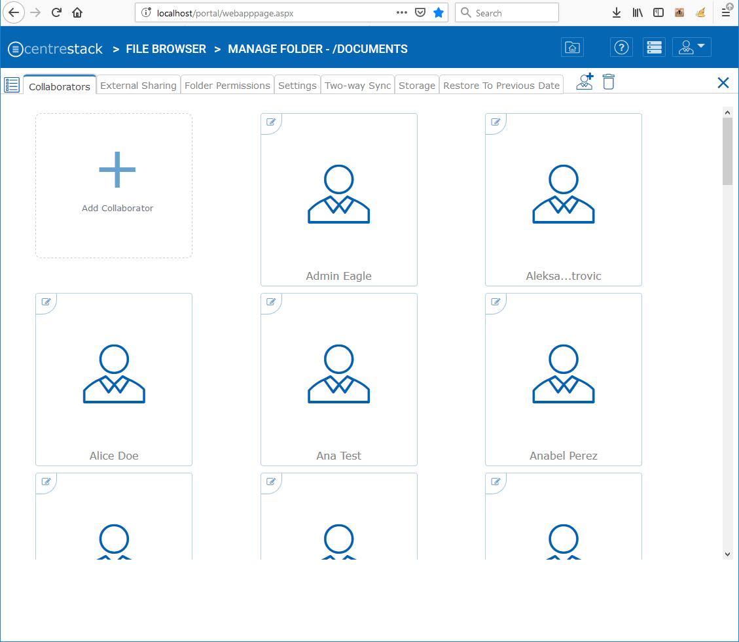Switch to list view icon
Image resolution: width=739 pixels, height=642 pixels.
[x=12, y=85]
